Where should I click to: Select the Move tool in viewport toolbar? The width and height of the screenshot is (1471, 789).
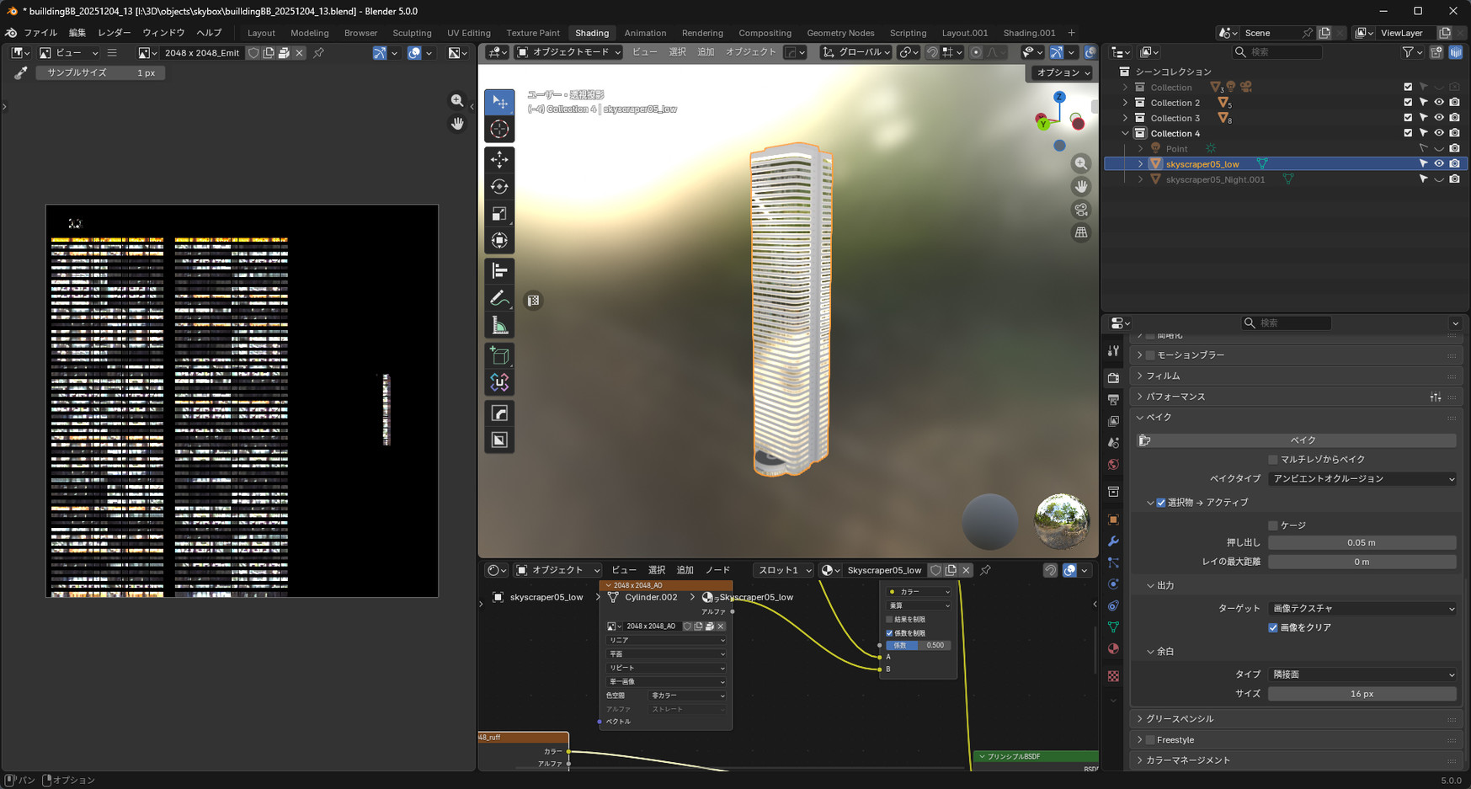[x=499, y=159]
